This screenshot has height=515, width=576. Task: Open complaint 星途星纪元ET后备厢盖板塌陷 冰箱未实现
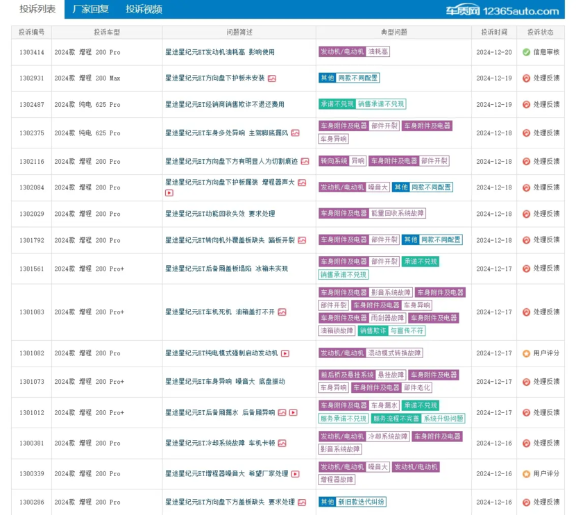[x=226, y=269]
